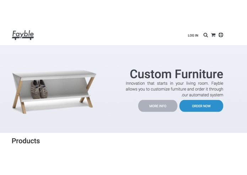This screenshot has width=247, height=175.
Task: Click the sneakers on the bench shelf
Action: (x=39, y=89)
